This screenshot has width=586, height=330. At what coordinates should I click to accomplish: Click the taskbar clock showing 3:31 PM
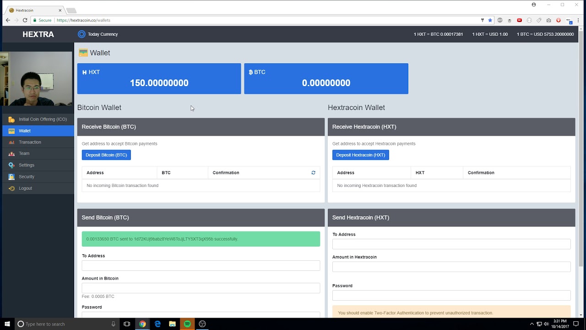[x=560, y=324]
